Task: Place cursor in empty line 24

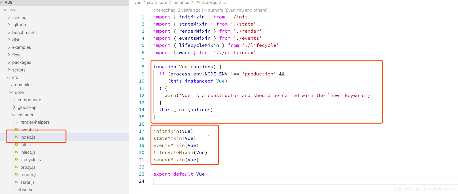Action: click(306, 181)
